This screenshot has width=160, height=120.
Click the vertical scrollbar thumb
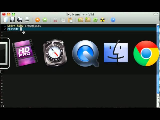(x=158, y=60)
